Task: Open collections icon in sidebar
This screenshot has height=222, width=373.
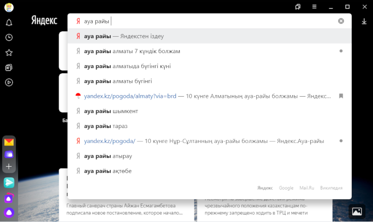Action: (x=9, y=67)
